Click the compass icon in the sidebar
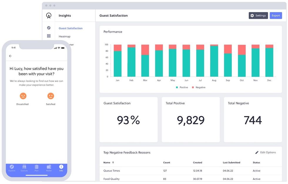 point(49,28)
